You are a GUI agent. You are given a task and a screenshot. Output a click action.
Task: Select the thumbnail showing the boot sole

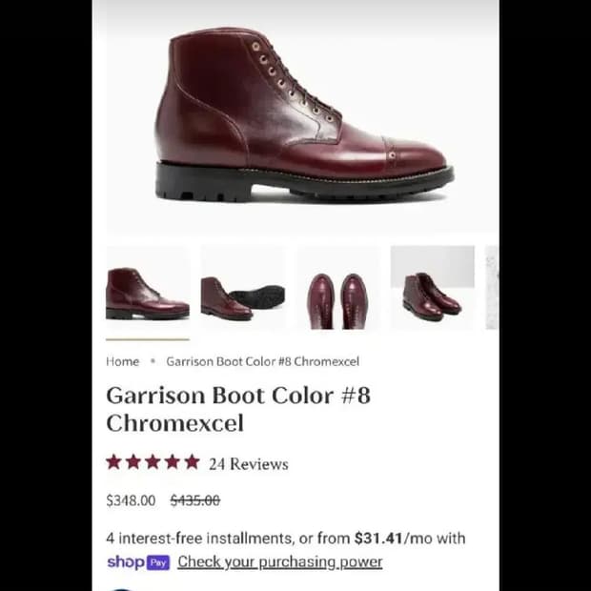(x=243, y=288)
